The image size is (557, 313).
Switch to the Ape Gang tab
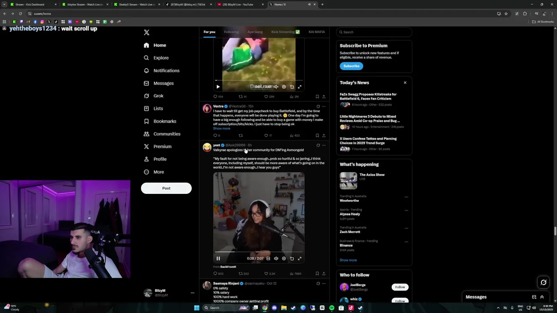click(x=255, y=32)
